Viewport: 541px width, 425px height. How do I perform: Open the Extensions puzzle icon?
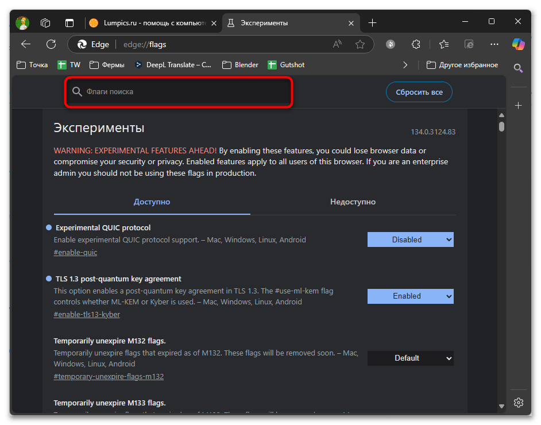tap(416, 44)
